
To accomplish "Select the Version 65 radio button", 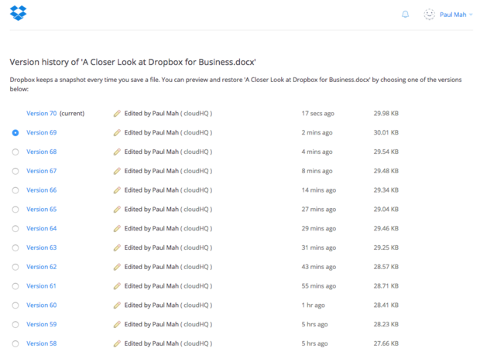I will (x=15, y=210).
